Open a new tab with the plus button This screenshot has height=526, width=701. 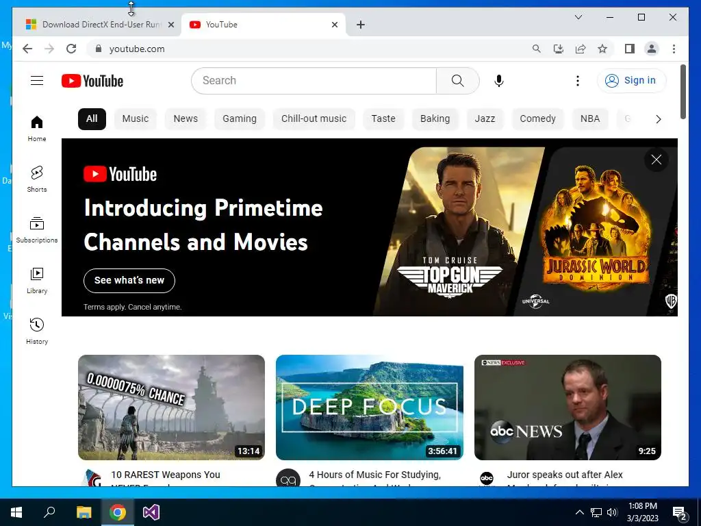pyautogui.click(x=361, y=25)
